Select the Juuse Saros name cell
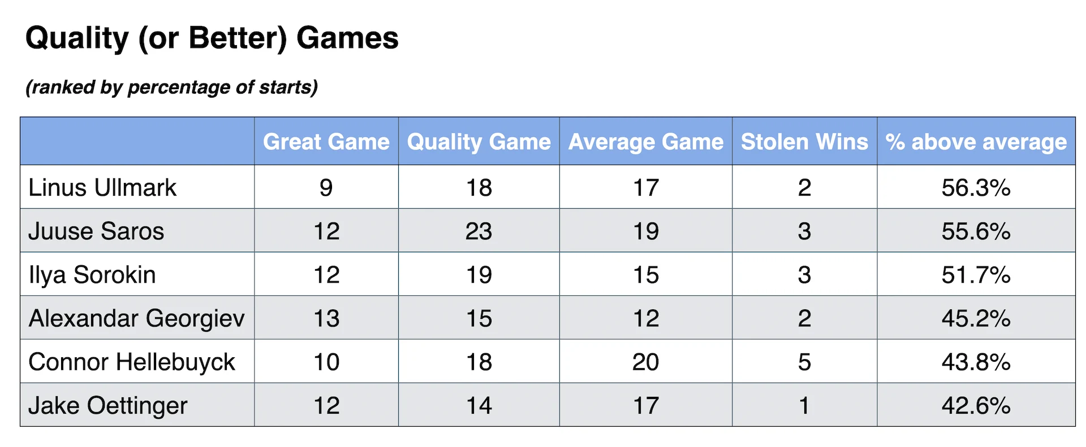Image resolution: width=1086 pixels, height=447 pixels. point(96,231)
